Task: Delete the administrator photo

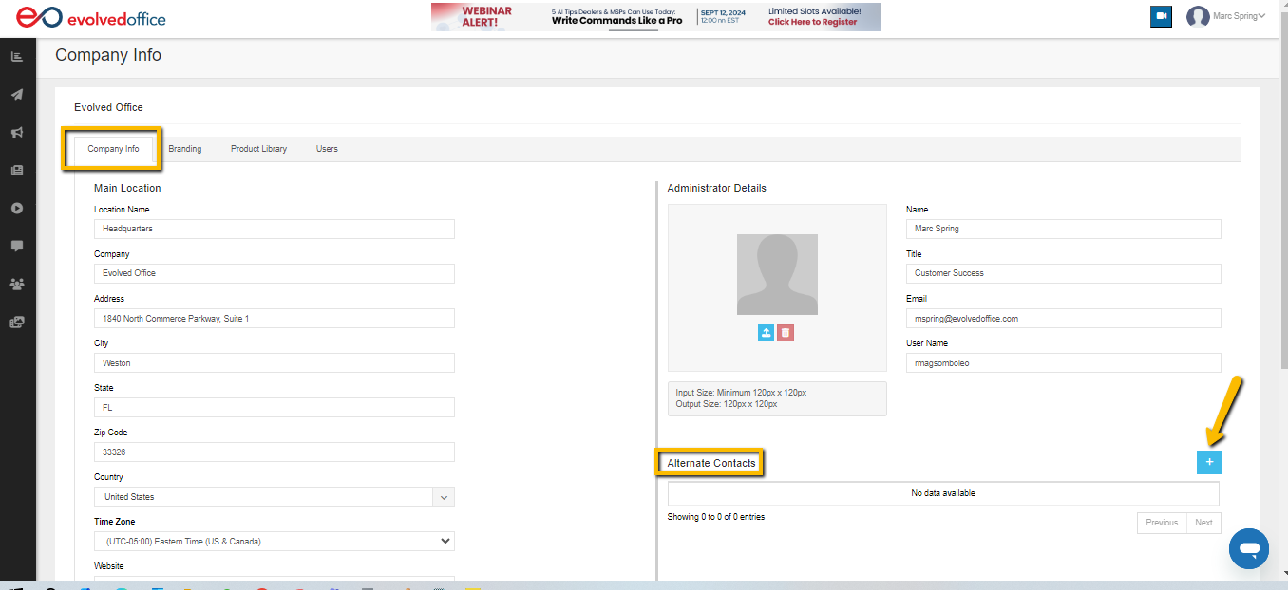Action: pos(786,333)
